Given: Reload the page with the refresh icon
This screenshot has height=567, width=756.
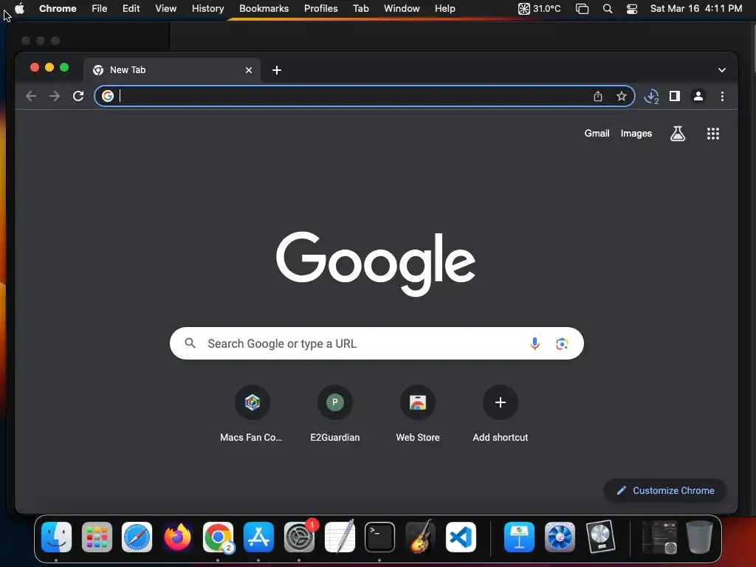Looking at the screenshot, I should [x=78, y=96].
